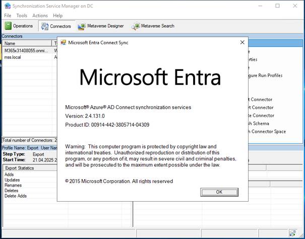Viewport: 305px width, 239px height.
Task: Click the Refresh Schema action
Action: click(259, 123)
